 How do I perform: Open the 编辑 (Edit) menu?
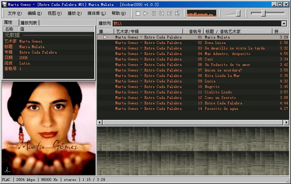[34, 13]
